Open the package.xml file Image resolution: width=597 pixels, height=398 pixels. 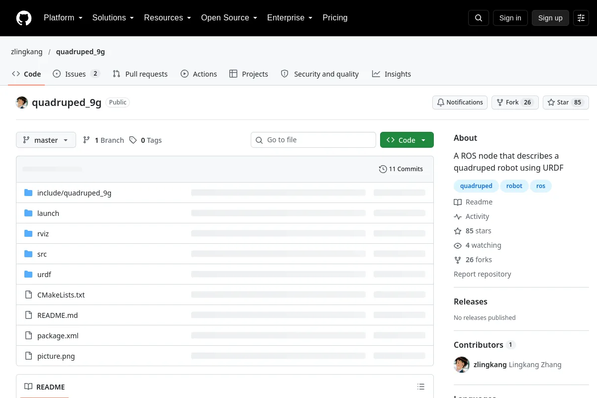(58, 336)
